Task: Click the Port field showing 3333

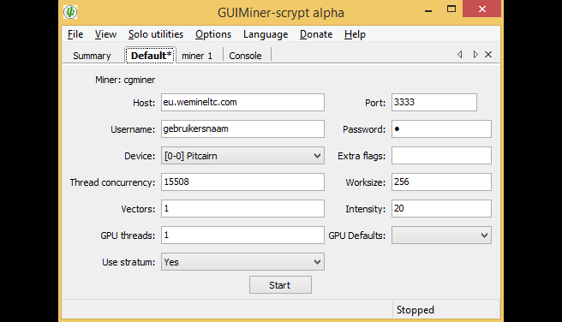Action: pos(434,103)
